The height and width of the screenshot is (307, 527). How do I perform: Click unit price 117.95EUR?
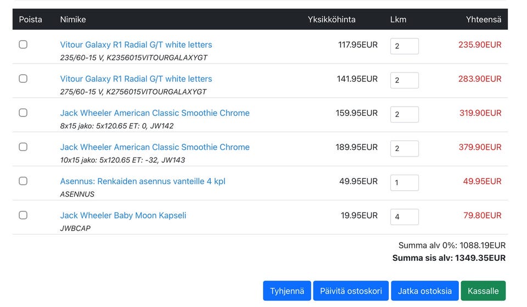(358, 44)
